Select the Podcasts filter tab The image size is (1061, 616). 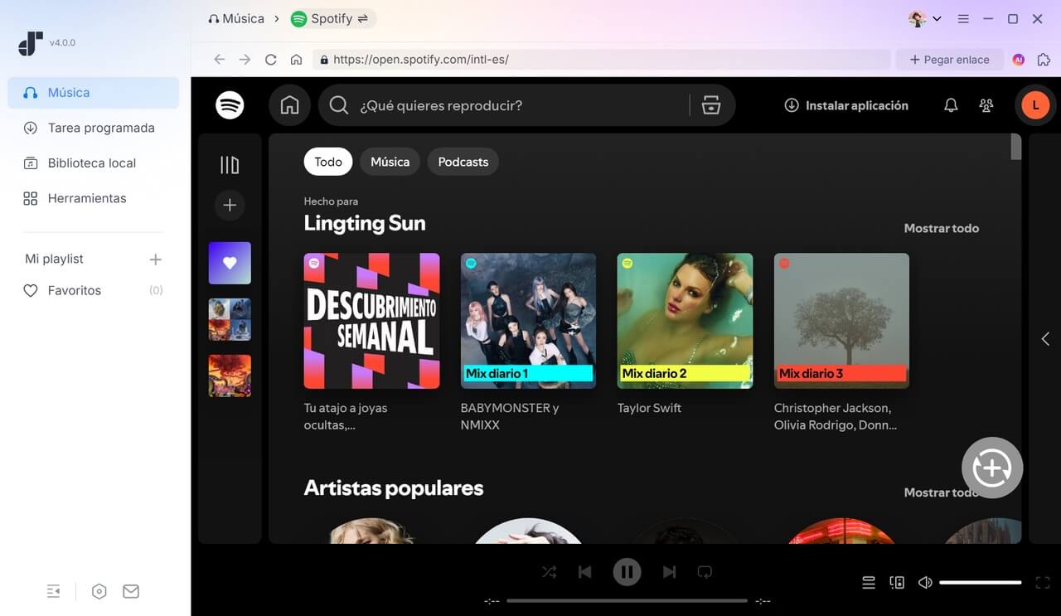pyautogui.click(x=463, y=162)
